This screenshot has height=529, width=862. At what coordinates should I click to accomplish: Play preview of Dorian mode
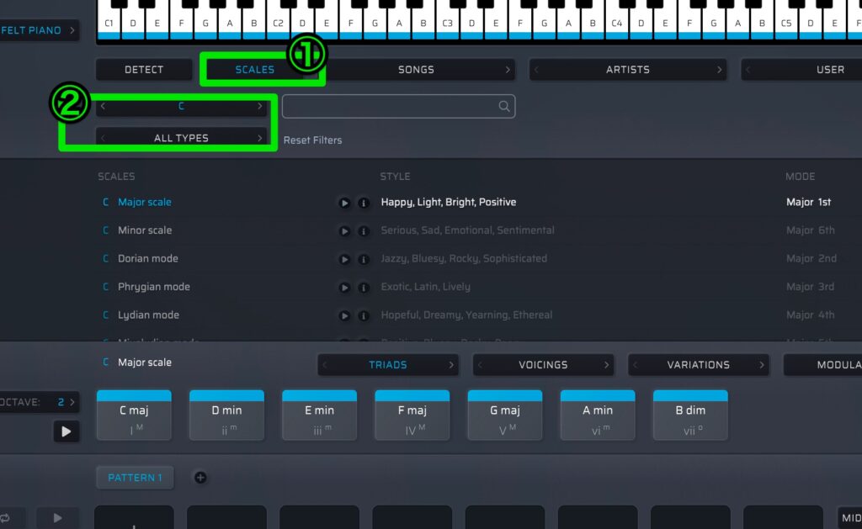tap(344, 259)
